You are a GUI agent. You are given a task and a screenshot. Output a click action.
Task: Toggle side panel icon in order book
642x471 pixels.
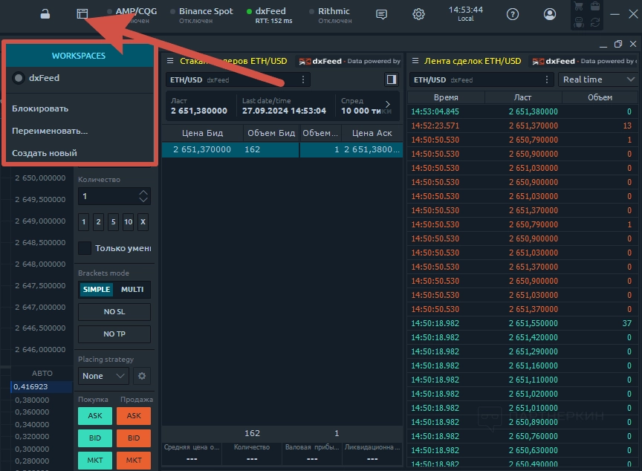coord(392,79)
